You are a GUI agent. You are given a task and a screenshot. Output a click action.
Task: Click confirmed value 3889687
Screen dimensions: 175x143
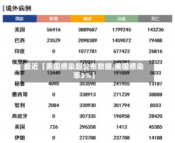pyautogui.click(x=87, y=30)
